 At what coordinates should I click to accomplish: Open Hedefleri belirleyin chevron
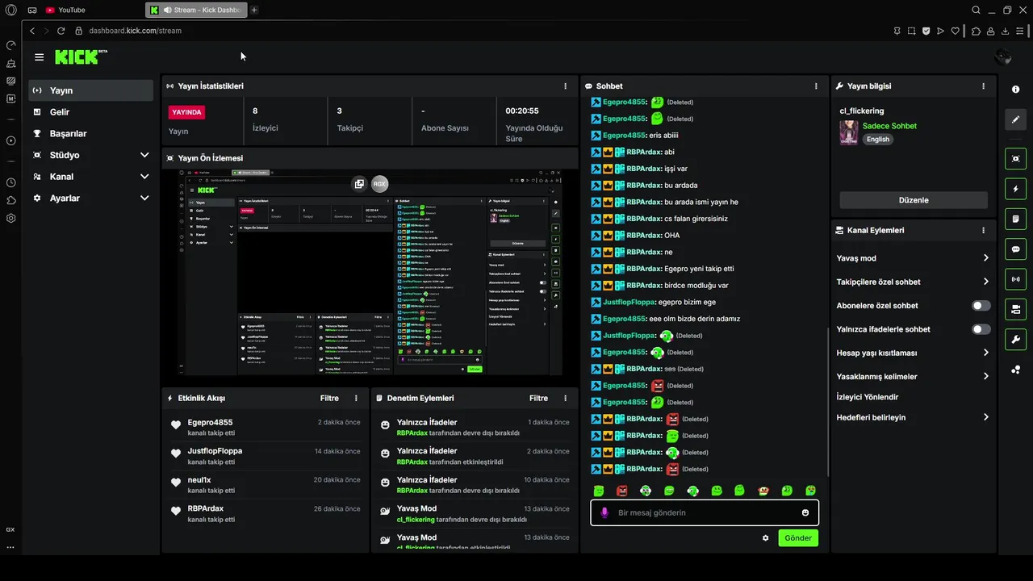pos(985,417)
